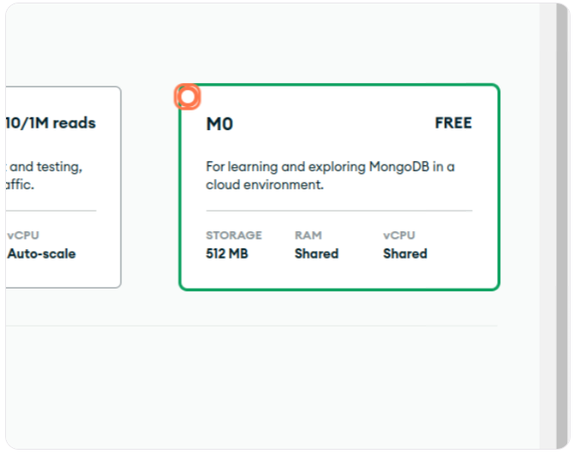
Task: Click the RAM label in M0 card
Action: tap(308, 235)
